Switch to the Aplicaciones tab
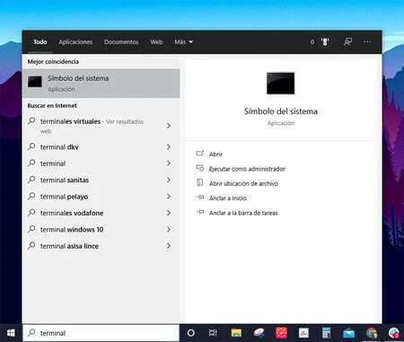The image size is (404, 342). point(75,42)
